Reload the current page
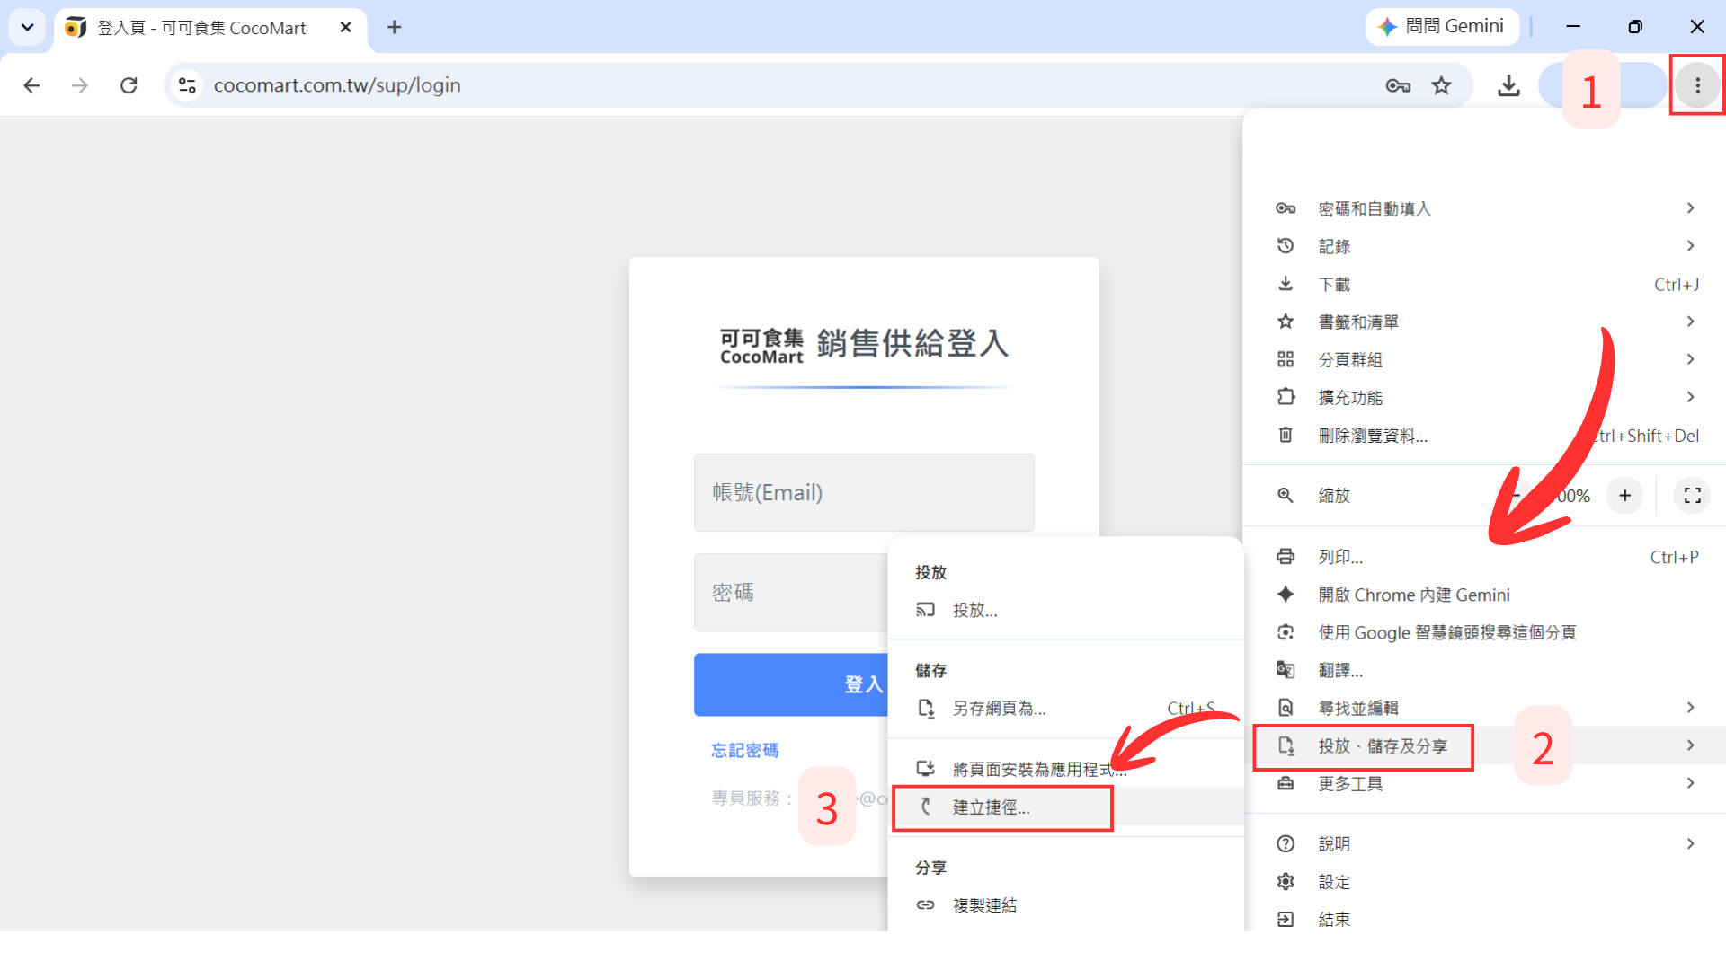 coord(129,85)
